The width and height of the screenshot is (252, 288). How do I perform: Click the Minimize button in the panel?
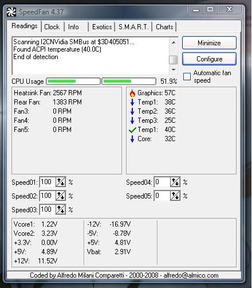209,43
